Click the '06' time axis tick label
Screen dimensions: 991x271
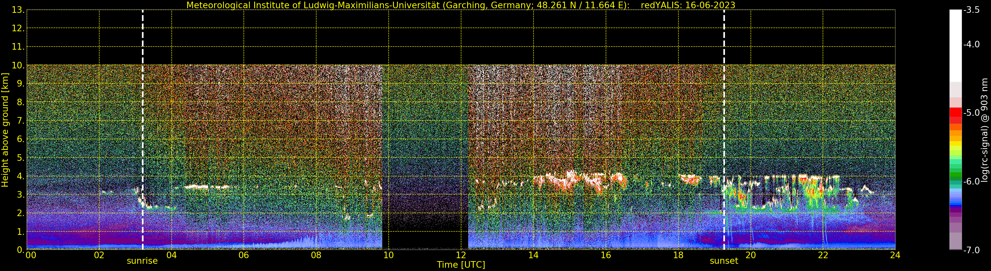coord(244,255)
